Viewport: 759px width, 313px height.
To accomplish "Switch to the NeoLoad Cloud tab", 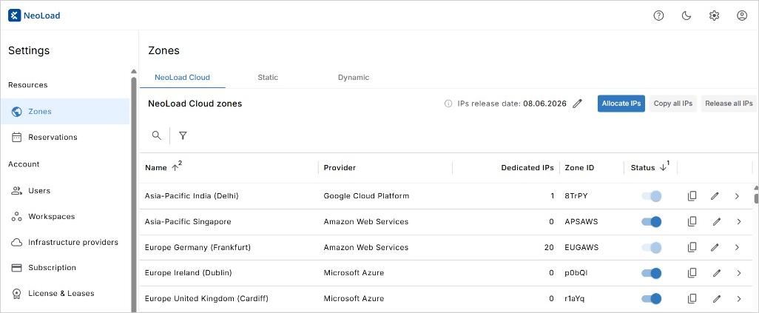I will [x=183, y=78].
